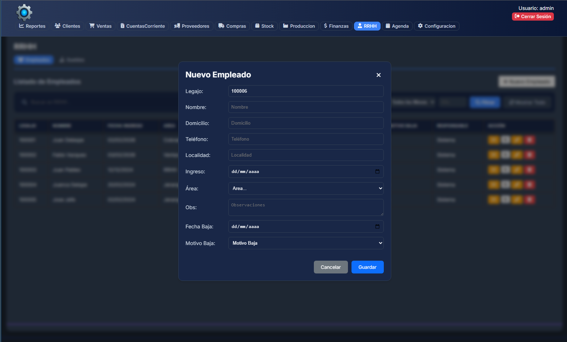Focus the Nombre input field
567x342 pixels.
click(306, 107)
